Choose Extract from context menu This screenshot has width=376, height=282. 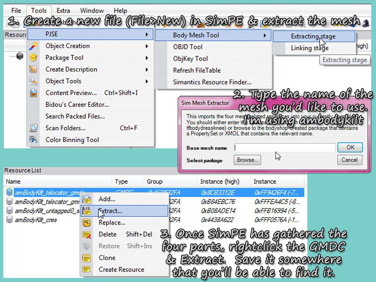click(x=124, y=211)
